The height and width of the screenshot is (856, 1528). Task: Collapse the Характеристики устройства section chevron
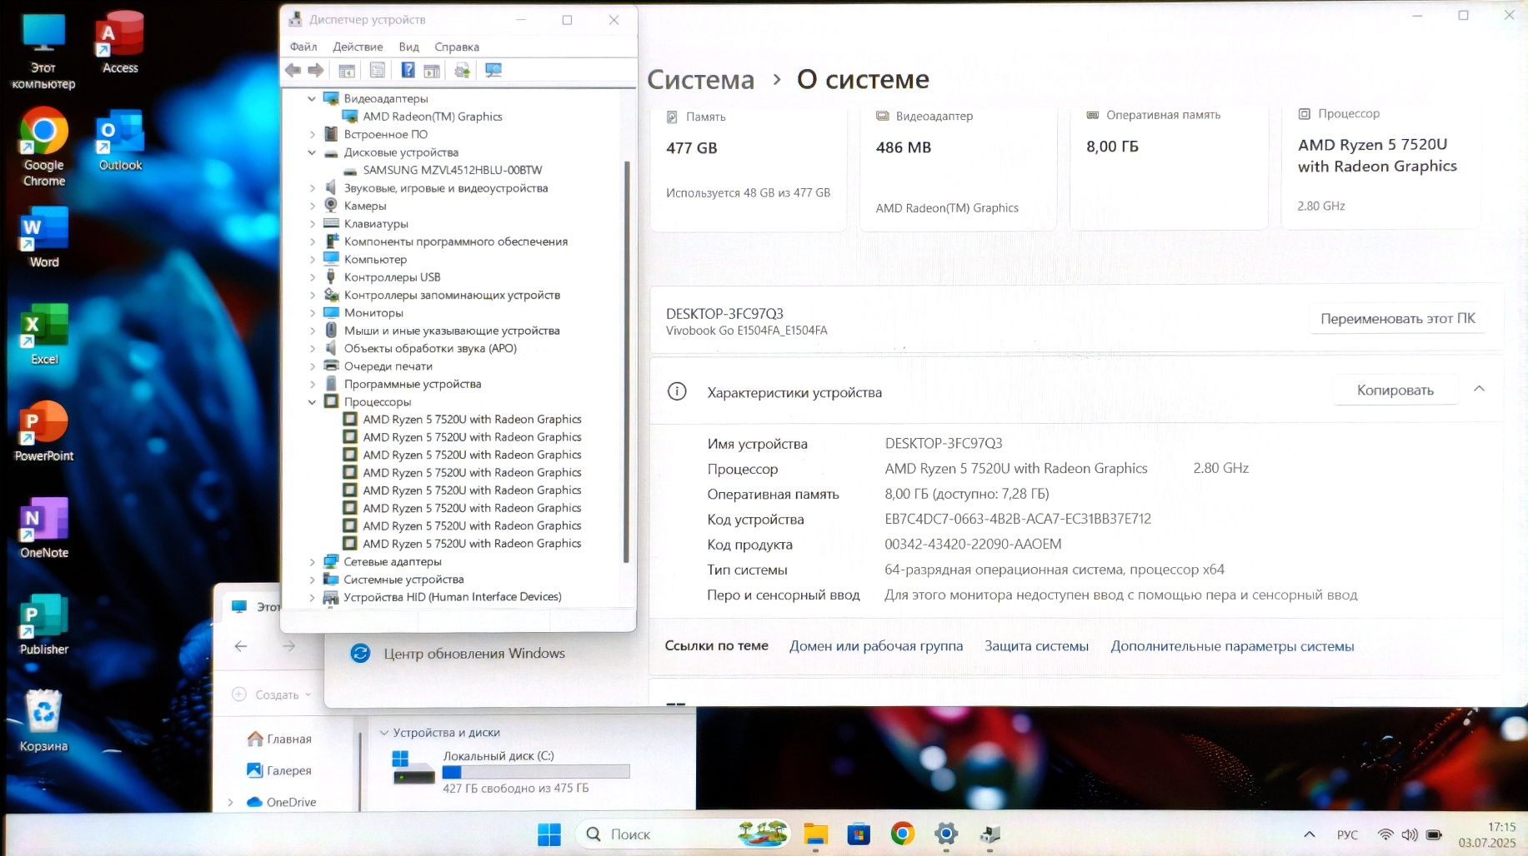(x=1479, y=389)
